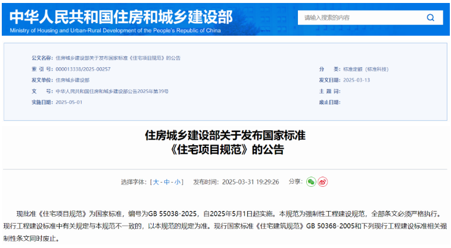Click the issuing unit value 住房城乡建设部
Screen dimensions: 451x248
(73, 80)
